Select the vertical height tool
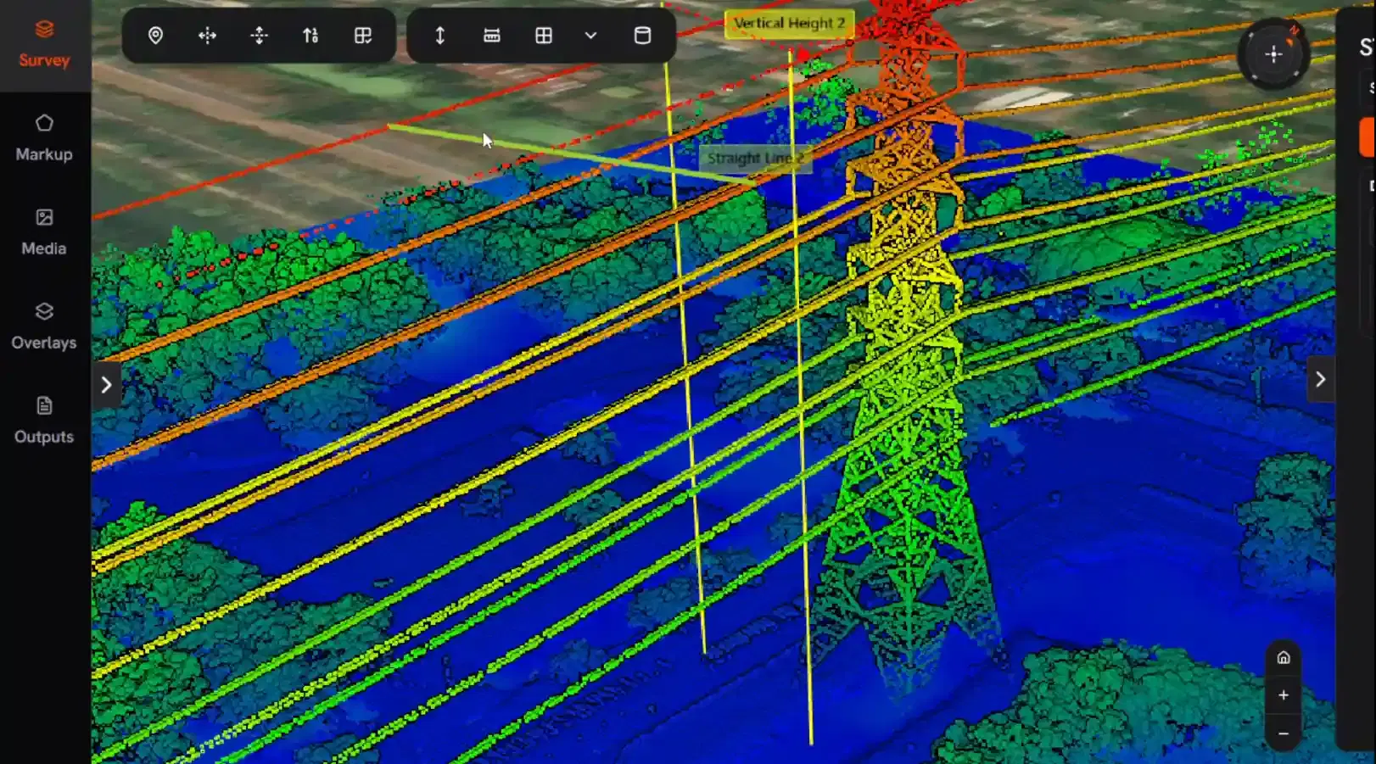The height and width of the screenshot is (764, 1376). click(440, 36)
